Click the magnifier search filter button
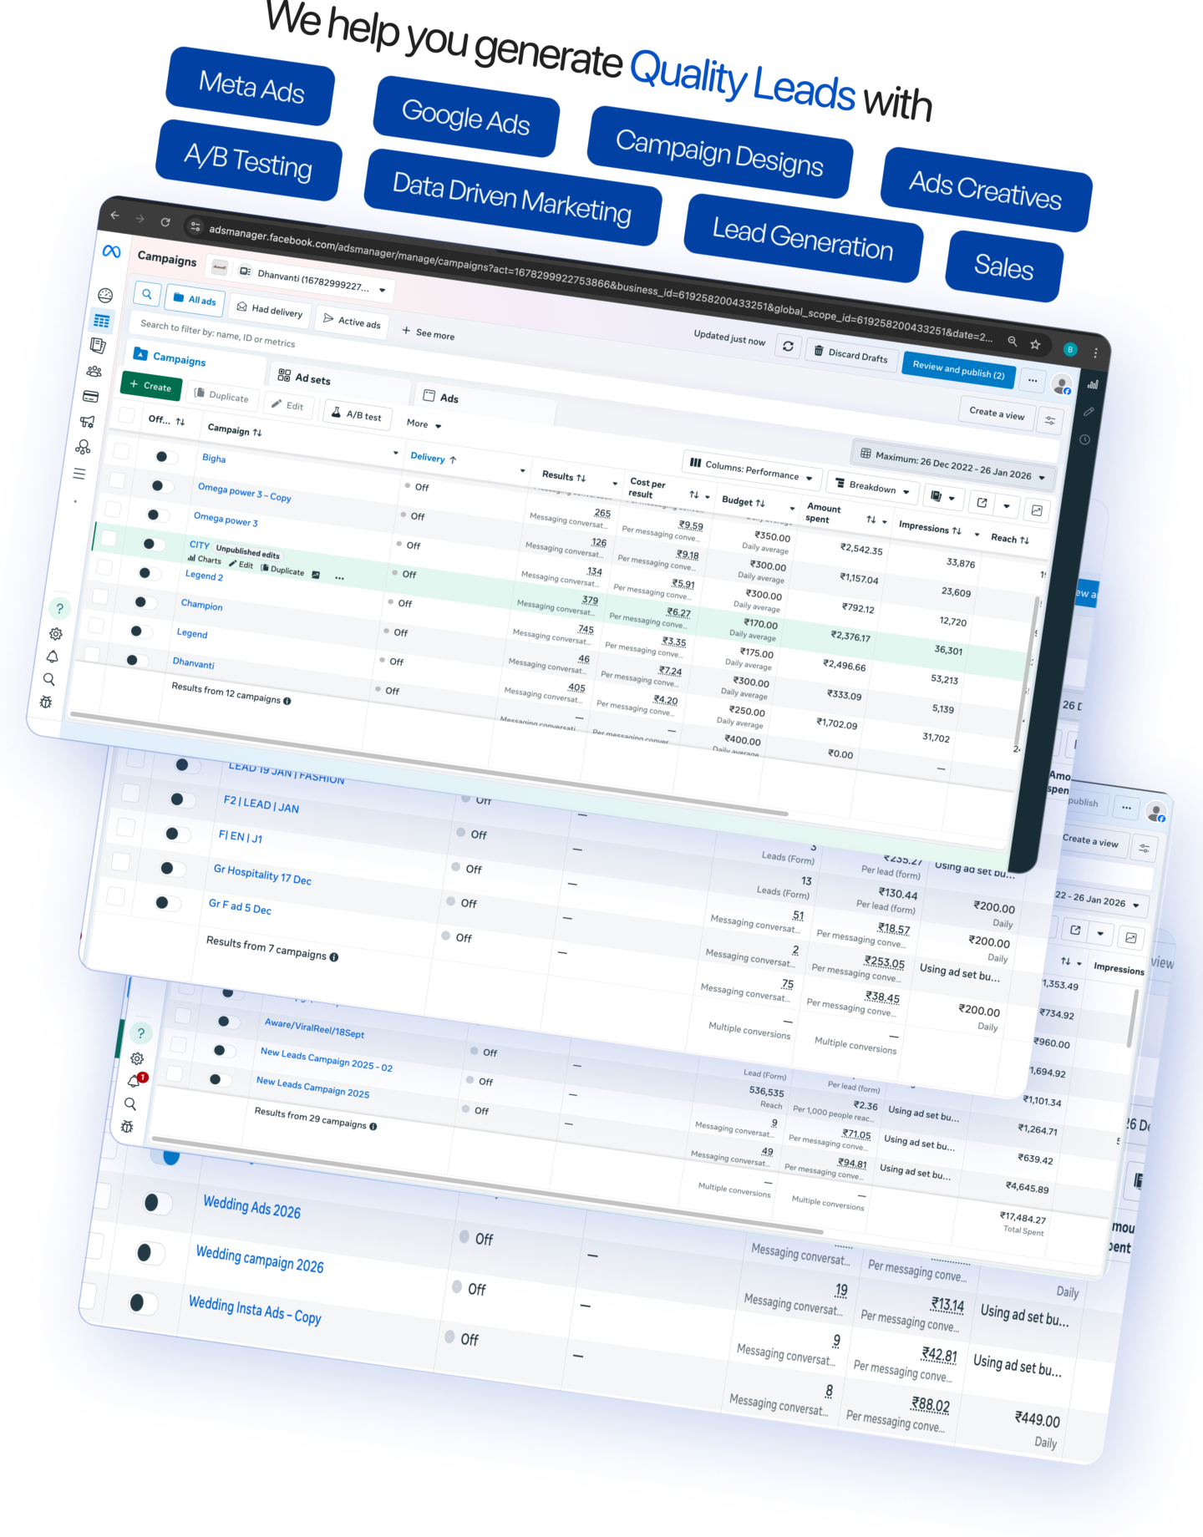Image resolution: width=1203 pixels, height=1537 pixels. [x=147, y=294]
